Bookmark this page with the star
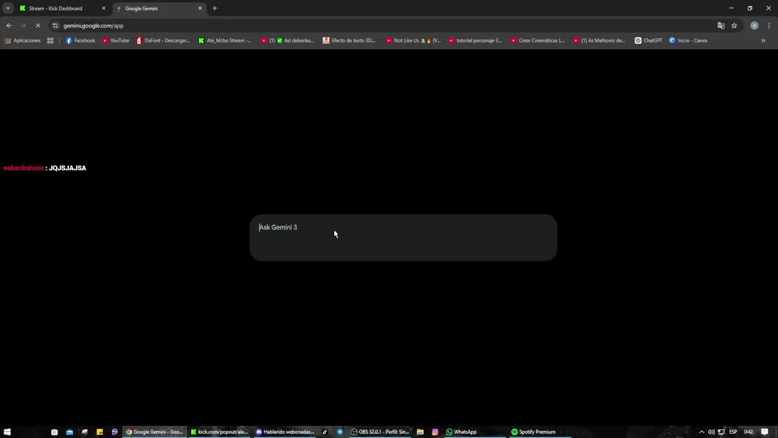 point(734,26)
